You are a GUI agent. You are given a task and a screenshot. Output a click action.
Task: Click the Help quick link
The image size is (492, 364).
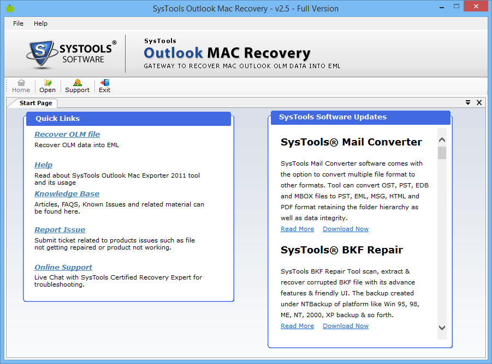coord(43,165)
